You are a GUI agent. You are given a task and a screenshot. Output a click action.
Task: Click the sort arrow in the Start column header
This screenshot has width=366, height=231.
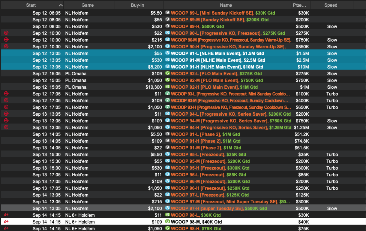click(61, 5)
